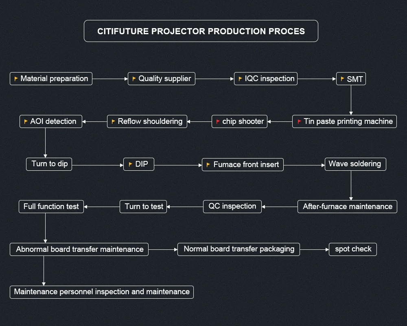The width and height of the screenshot is (407, 326).
Task: Select the After-furnace maintenance box
Action: (347, 207)
